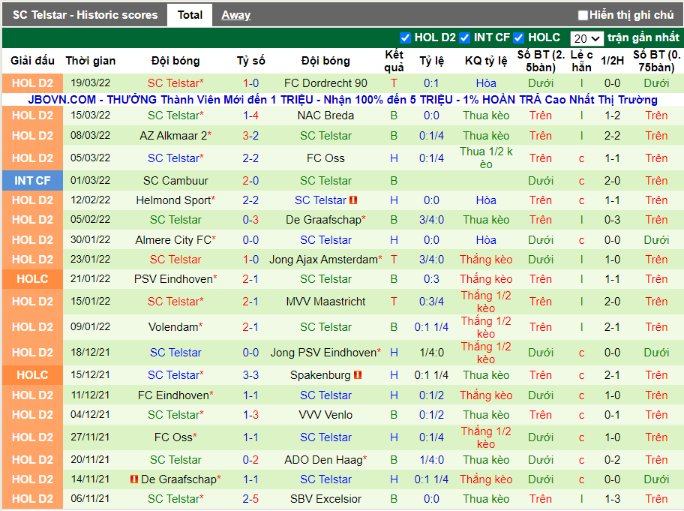The width and height of the screenshot is (684, 511).
Task: Enable the Hiển thị ghi chú checkbox
Action: tap(583, 15)
